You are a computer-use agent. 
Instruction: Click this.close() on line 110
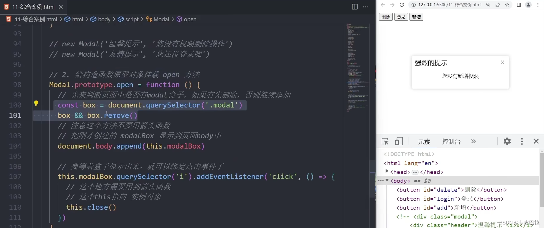pos(91,207)
